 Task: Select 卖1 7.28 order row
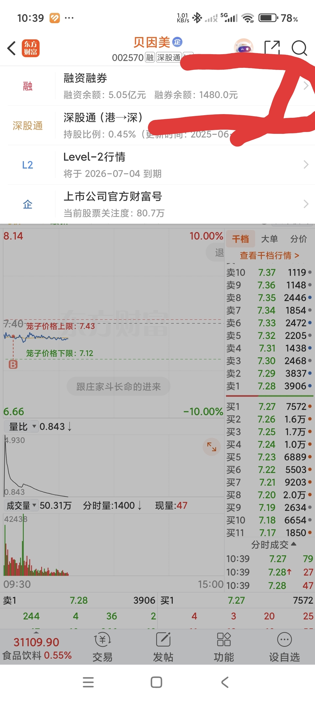tap(269, 386)
